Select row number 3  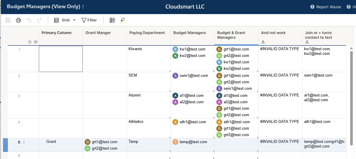(x=19, y=96)
